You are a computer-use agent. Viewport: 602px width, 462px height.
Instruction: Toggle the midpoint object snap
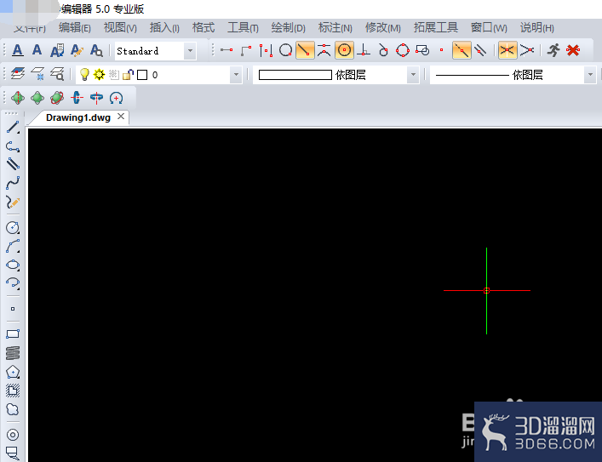coord(324,50)
